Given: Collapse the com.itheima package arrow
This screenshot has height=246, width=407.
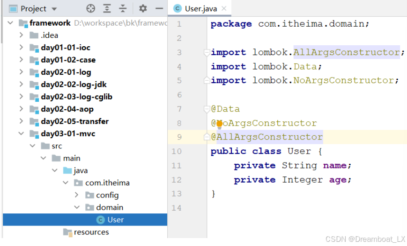Looking at the screenshot, I should coord(66,183).
